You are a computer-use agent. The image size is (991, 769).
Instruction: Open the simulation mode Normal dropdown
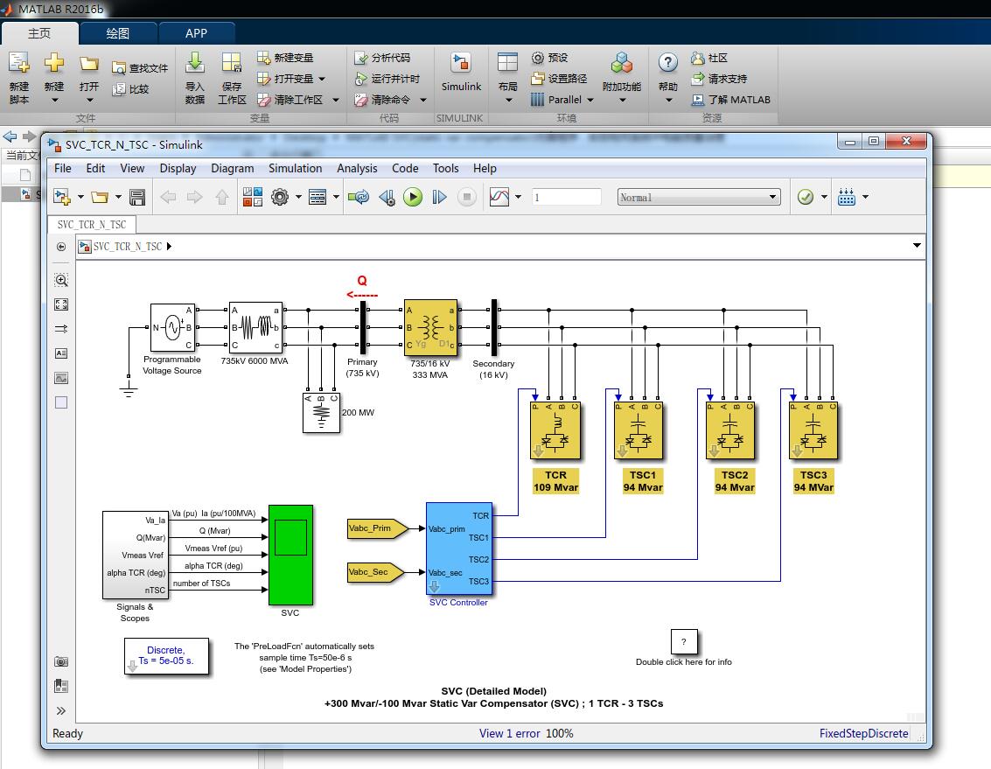698,198
